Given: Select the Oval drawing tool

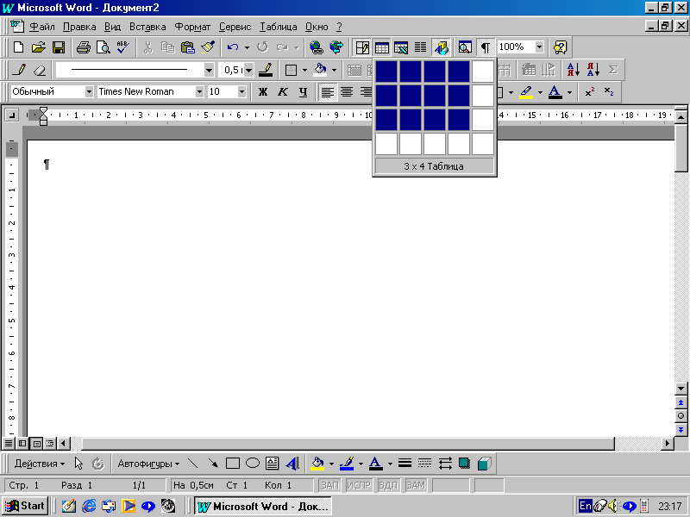Looking at the screenshot, I should [x=253, y=463].
